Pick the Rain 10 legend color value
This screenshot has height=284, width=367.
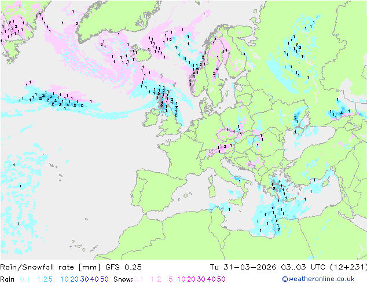[x=65, y=279]
